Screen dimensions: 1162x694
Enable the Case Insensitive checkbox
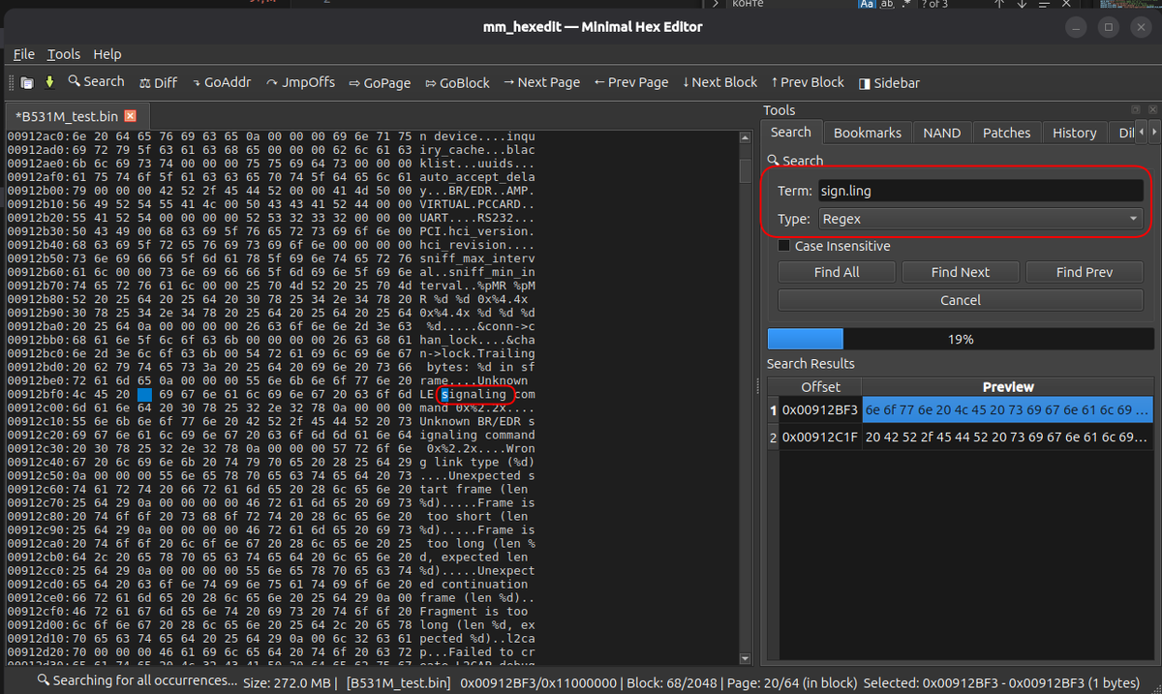pos(783,246)
